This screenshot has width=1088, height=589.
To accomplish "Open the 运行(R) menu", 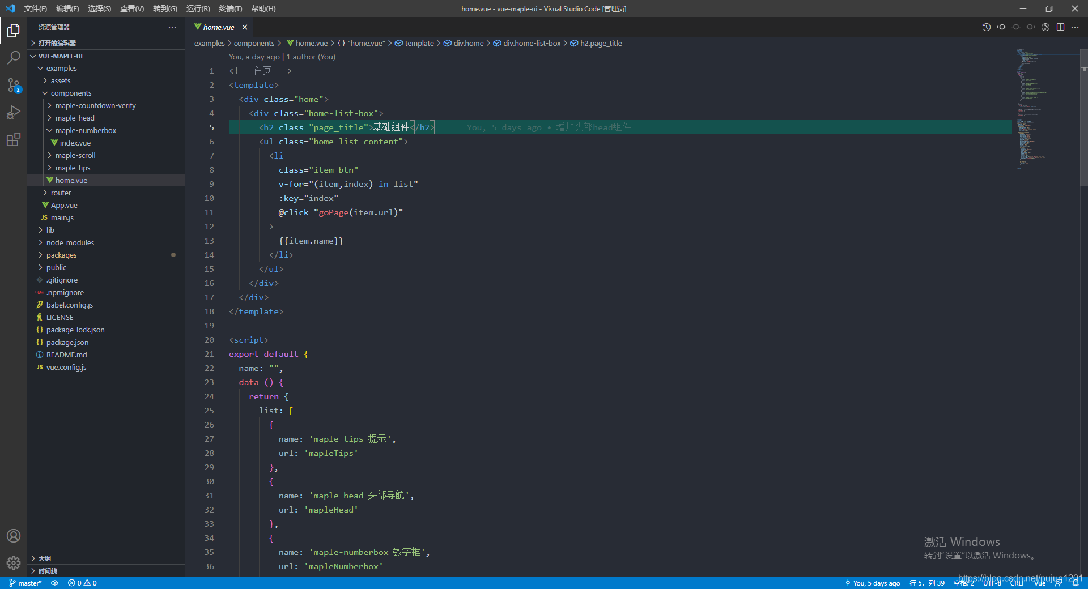I will tap(198, 8).
